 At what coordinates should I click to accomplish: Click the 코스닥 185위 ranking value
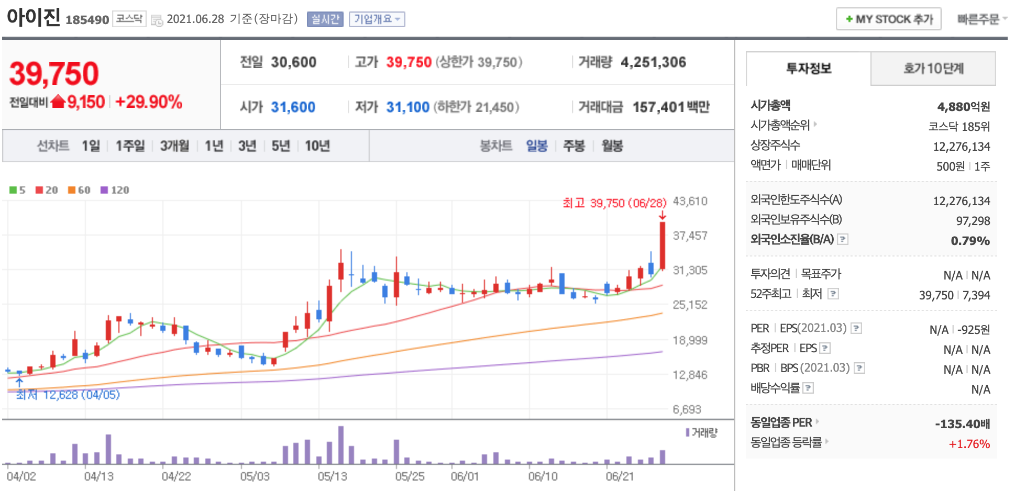[x=959, y=127]
